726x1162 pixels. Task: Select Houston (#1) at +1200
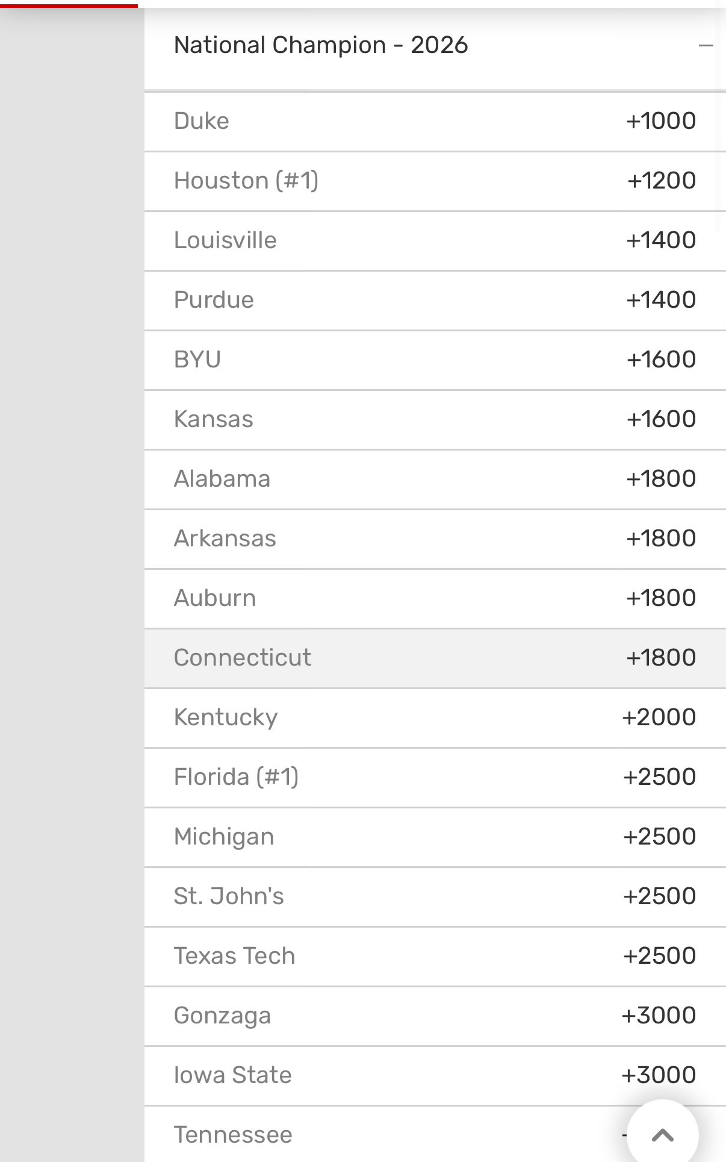click(x=435, y=181)
